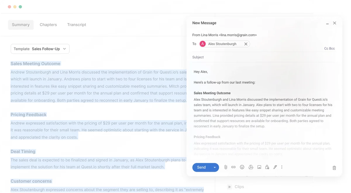Play the Clips section
351x193 pixels.
229,187
